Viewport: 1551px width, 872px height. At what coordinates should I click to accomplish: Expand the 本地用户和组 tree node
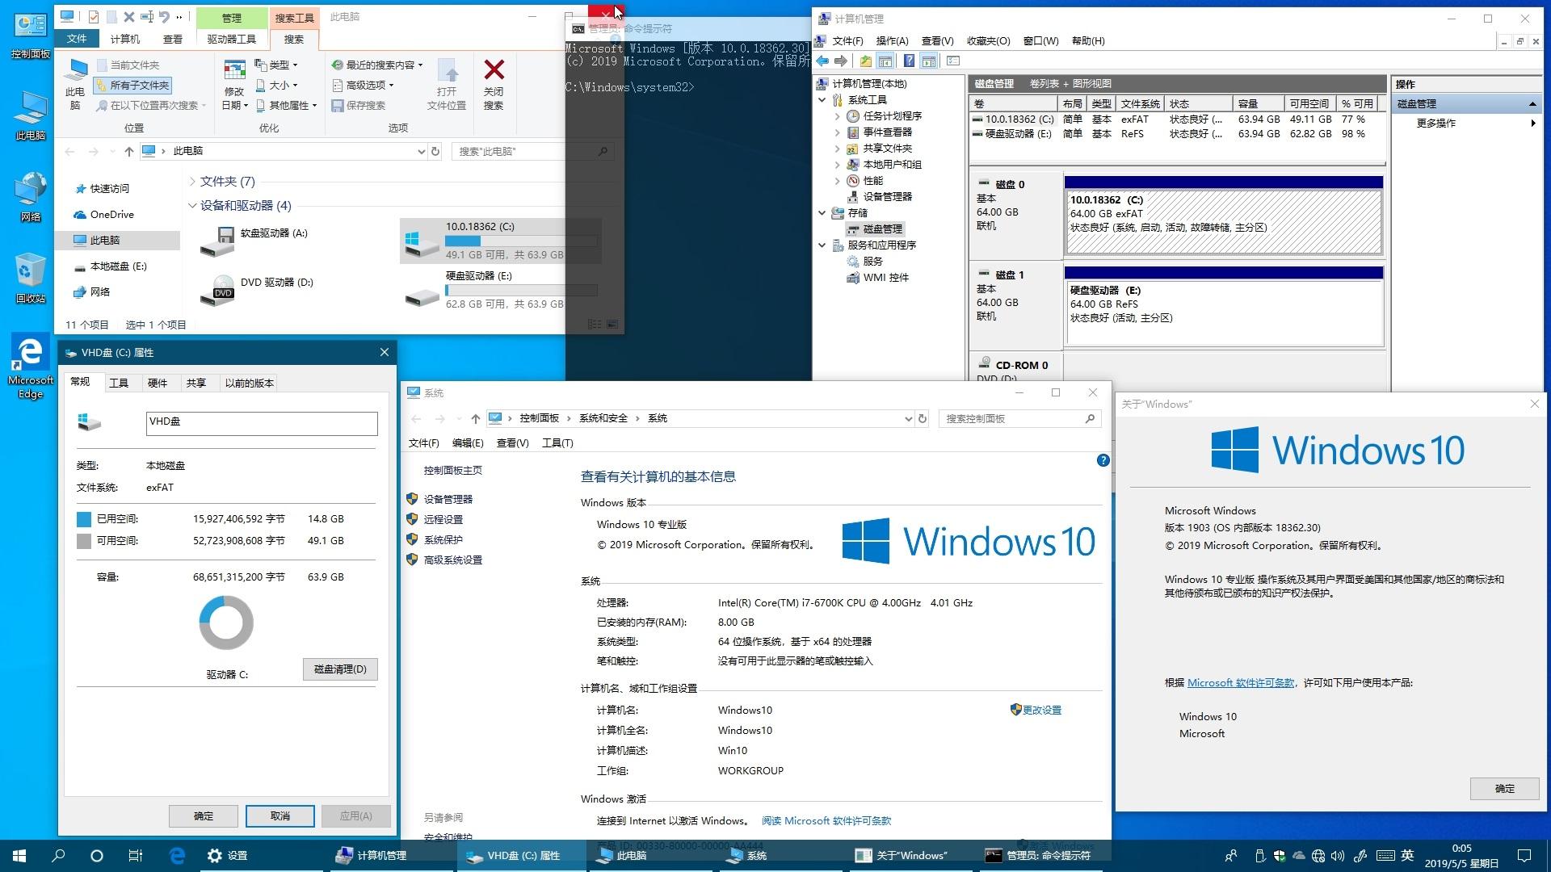point(837,164)
